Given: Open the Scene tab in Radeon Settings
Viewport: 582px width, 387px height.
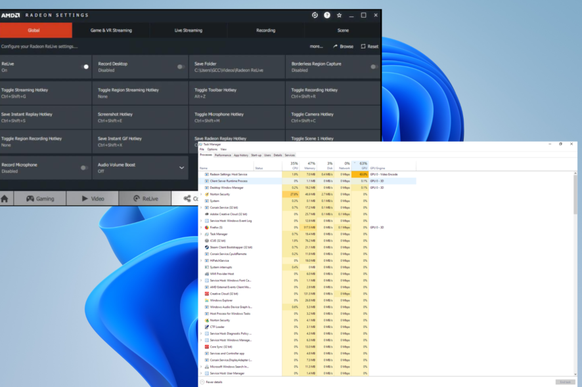Looking at the screenshot, I should click(x=343, y=30).
